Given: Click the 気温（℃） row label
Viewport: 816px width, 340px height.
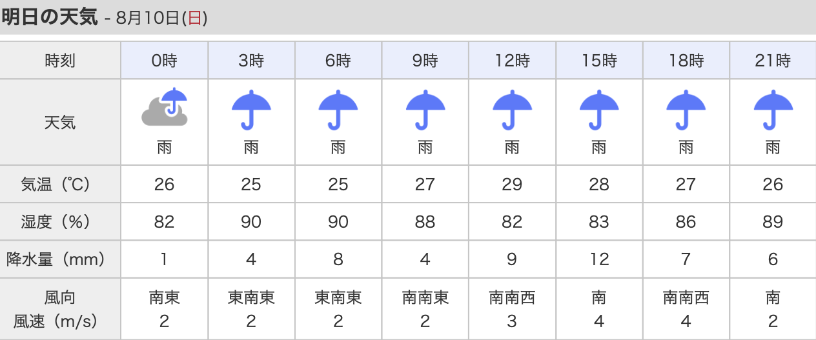Looking at the screenshot, I should click(x=60, y=185).
